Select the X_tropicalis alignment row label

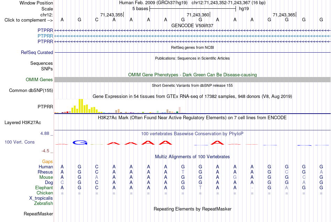tap(41, 198)
